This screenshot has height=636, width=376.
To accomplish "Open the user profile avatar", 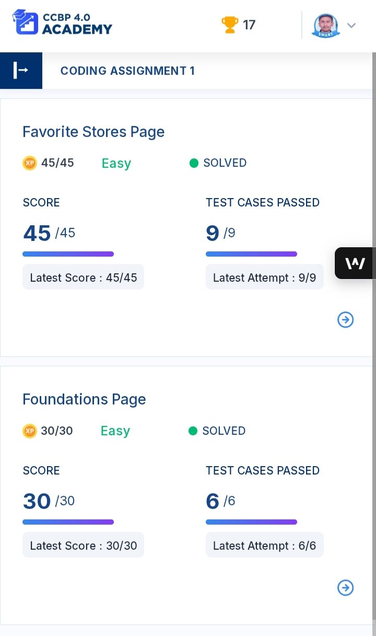I will coord(326,25).
